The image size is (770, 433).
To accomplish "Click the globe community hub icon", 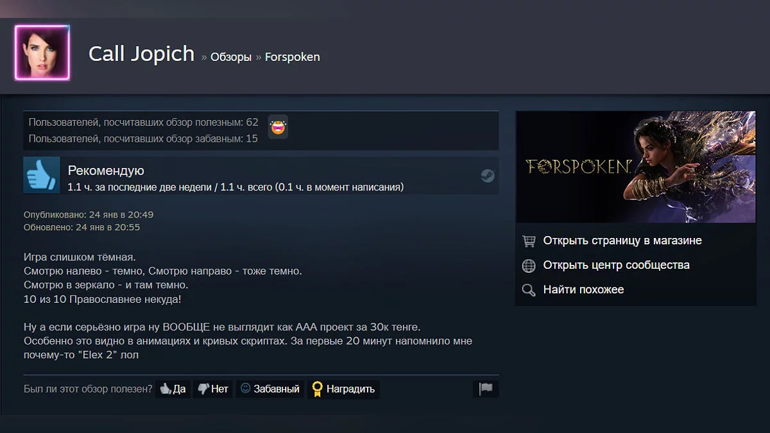I will (x=529, y=266).
